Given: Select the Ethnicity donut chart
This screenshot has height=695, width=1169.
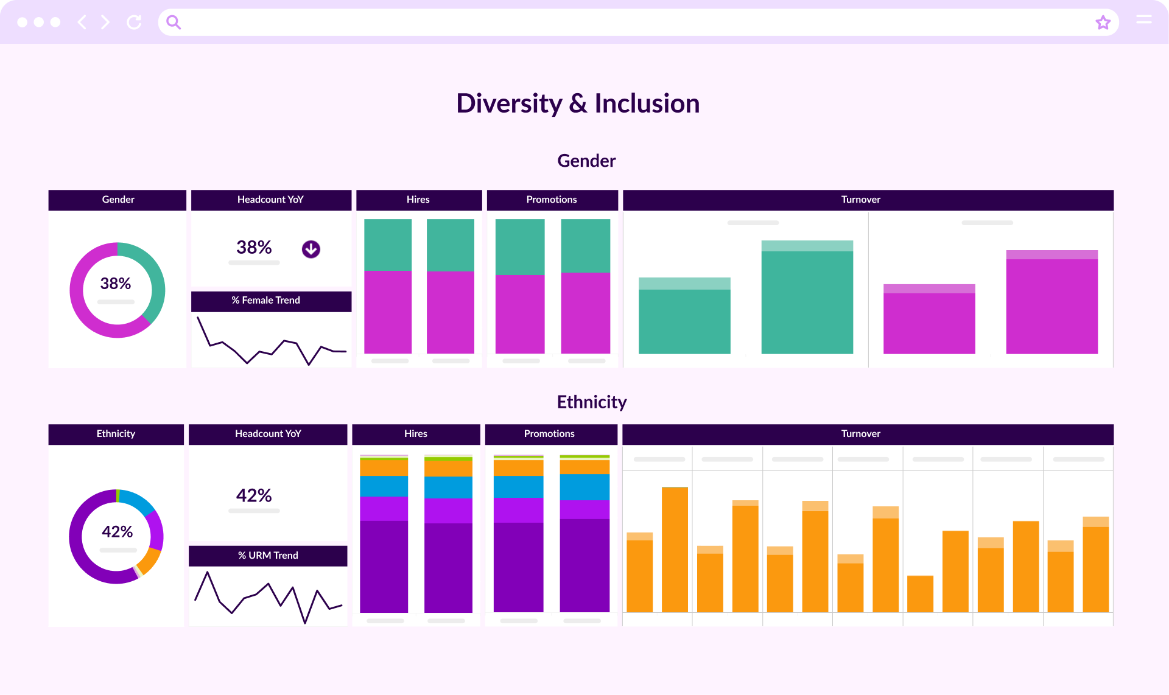Looking at the screenshot, I should pos(116,536).
